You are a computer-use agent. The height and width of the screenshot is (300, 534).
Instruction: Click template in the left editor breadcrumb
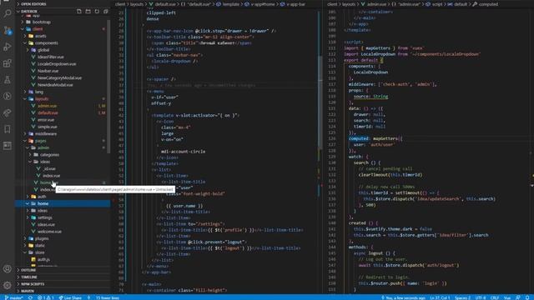pyautogui.click(x=228, y=4)
